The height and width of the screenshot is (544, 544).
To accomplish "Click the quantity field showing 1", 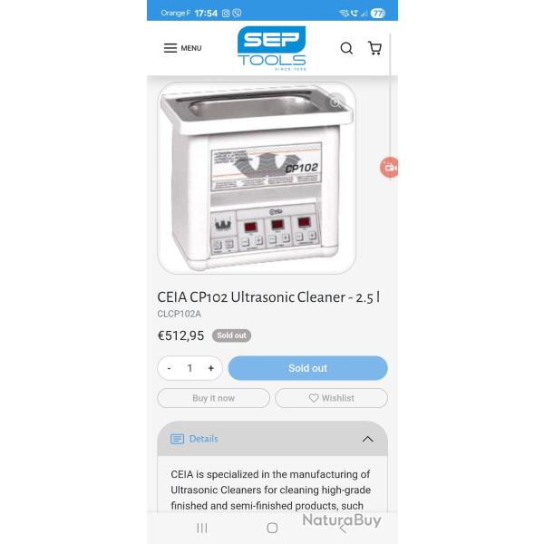I will tap(189, 368).
